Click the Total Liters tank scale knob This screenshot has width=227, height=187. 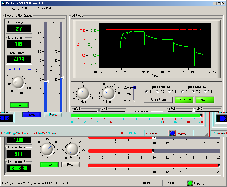pos(18,82)
